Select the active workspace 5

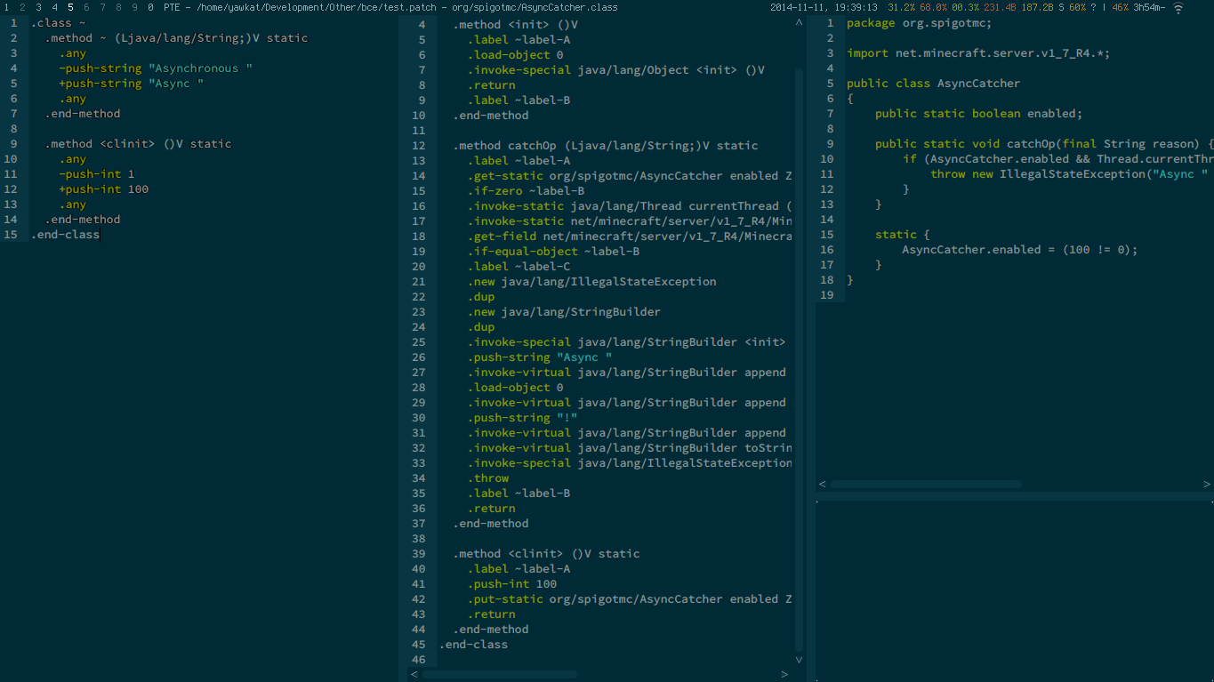coord(70,7)
